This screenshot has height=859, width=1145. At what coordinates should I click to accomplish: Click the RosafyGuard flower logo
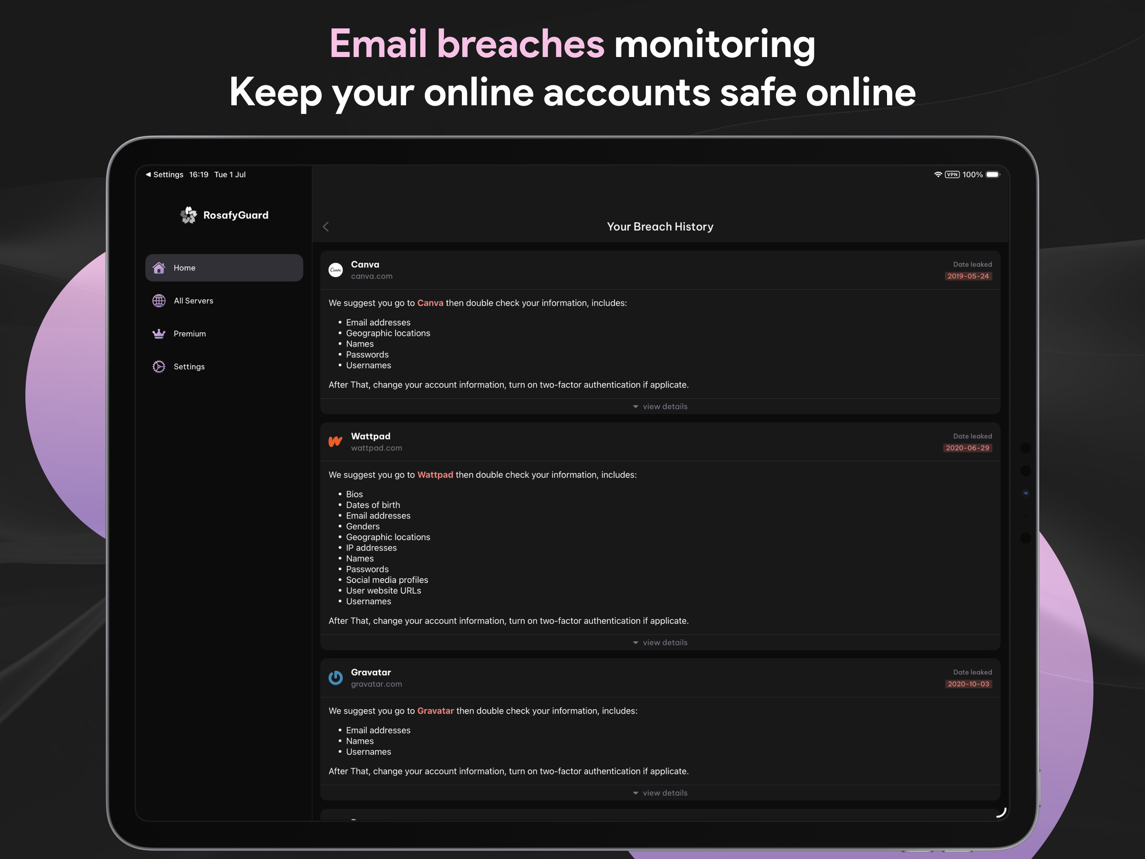click(189, 215)
